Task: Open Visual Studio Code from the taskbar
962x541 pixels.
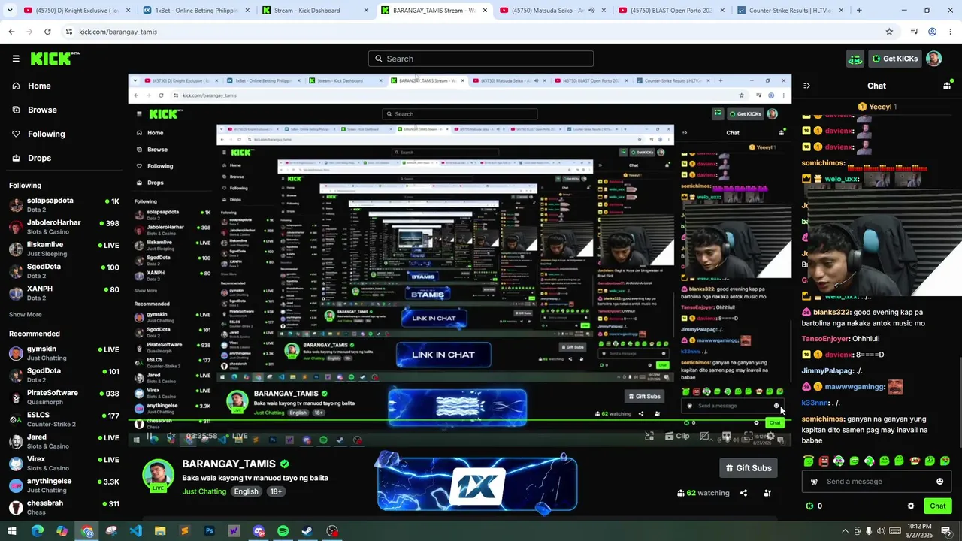Action: (x=135, y=531)
